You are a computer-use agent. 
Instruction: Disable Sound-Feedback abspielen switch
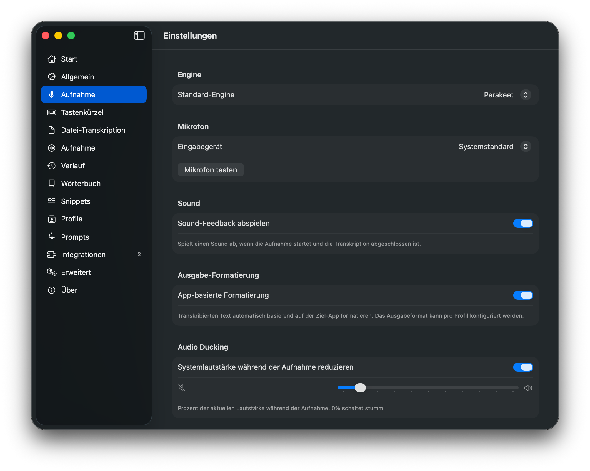[523, 223]
